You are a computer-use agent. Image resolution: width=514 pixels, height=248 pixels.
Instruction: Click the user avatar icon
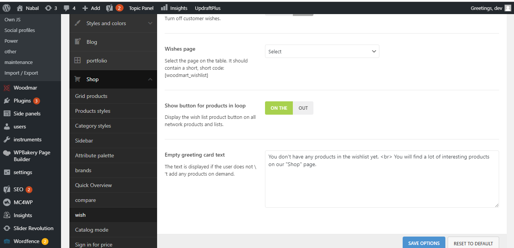(x=508, y=8)
